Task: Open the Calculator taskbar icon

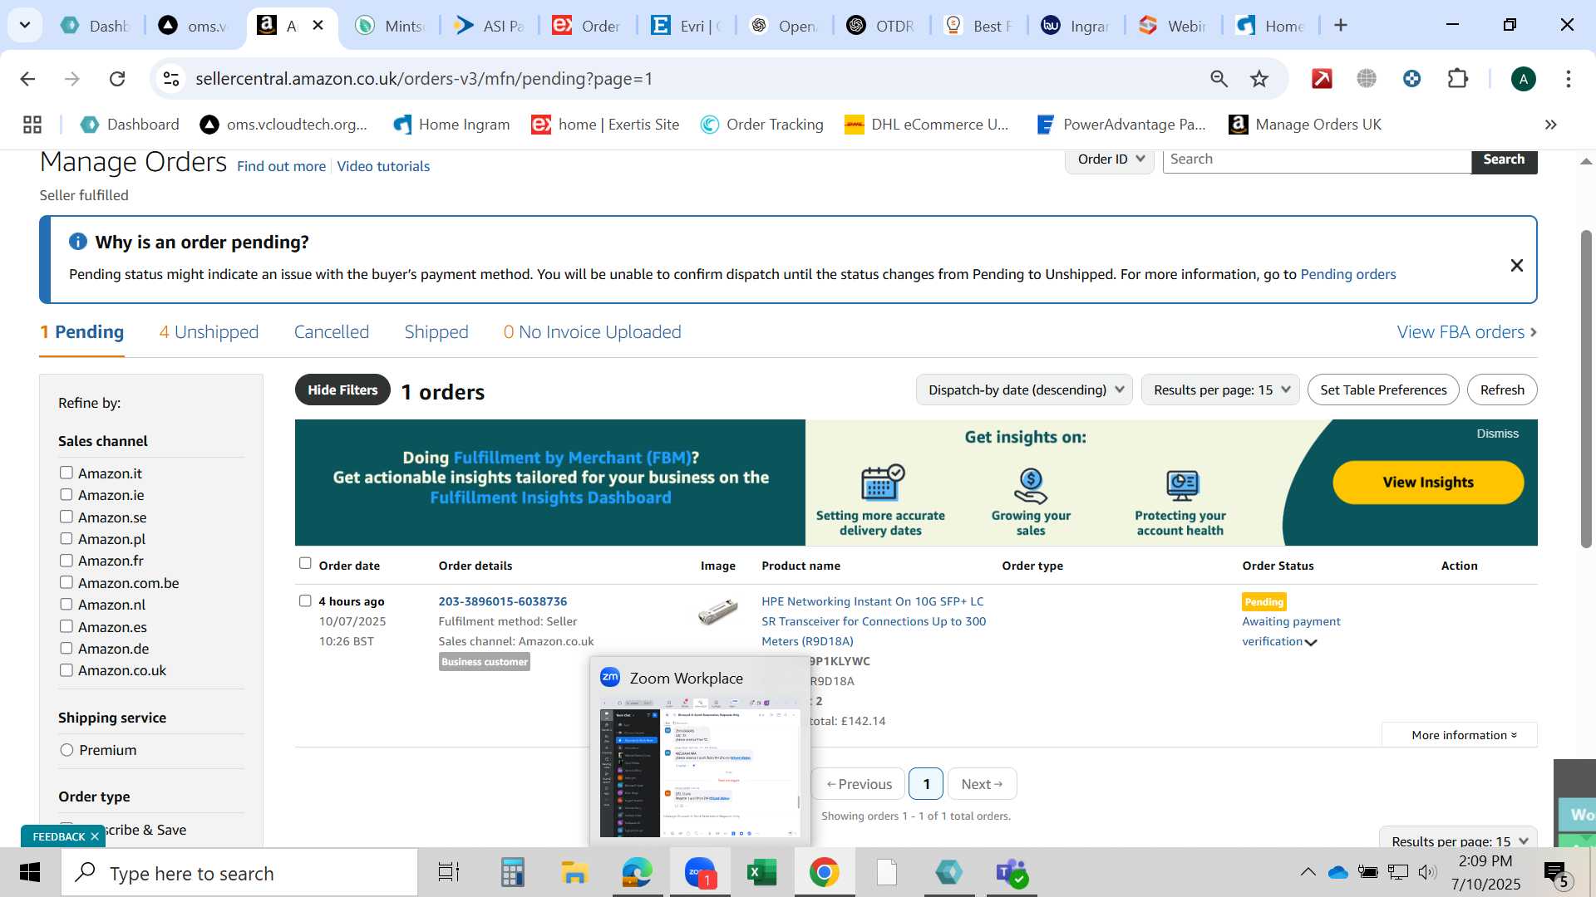Action: coord(512,873)
